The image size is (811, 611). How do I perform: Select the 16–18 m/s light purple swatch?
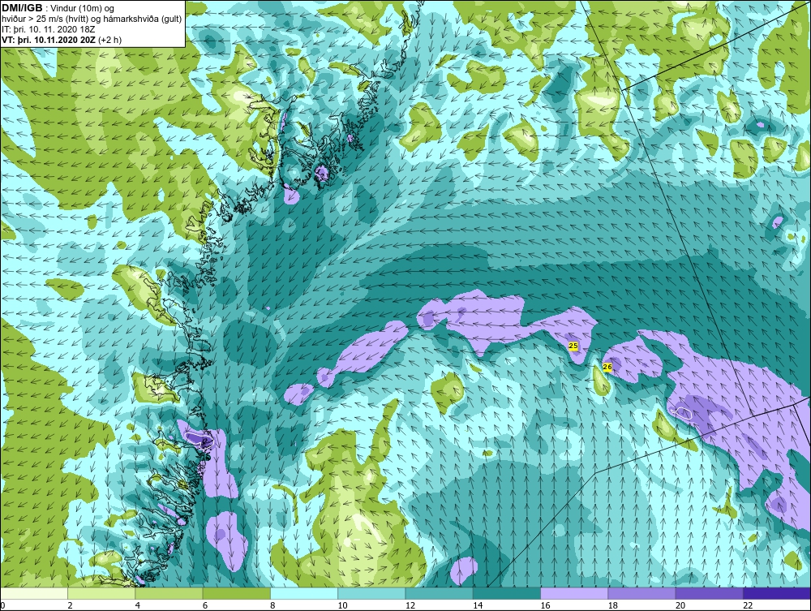574,593
